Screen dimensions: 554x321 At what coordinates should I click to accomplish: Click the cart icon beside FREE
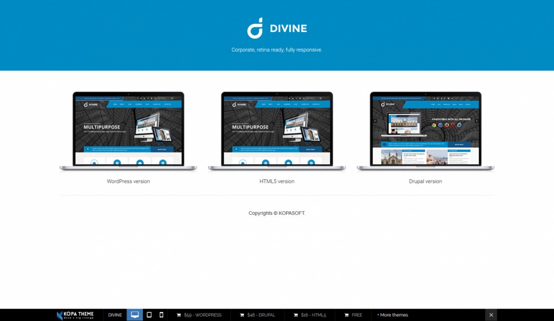coord(346,315)
